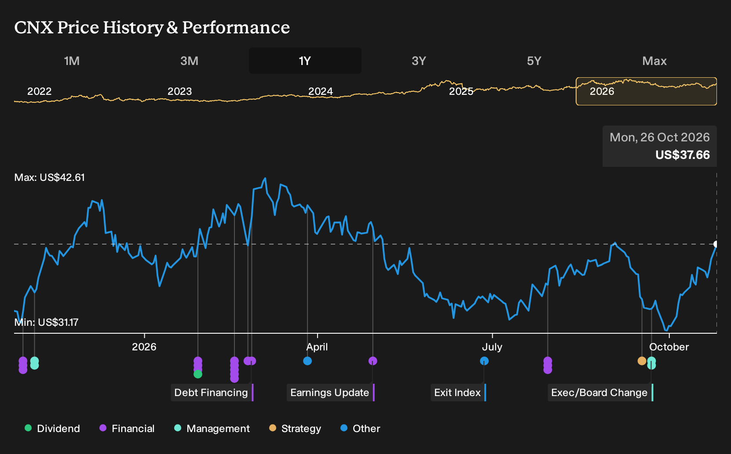Click the July label on the time axis

pyautogui.click(x=492, y=347)
